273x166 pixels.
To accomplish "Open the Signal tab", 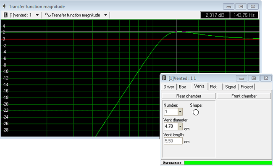I will (231, 87).
